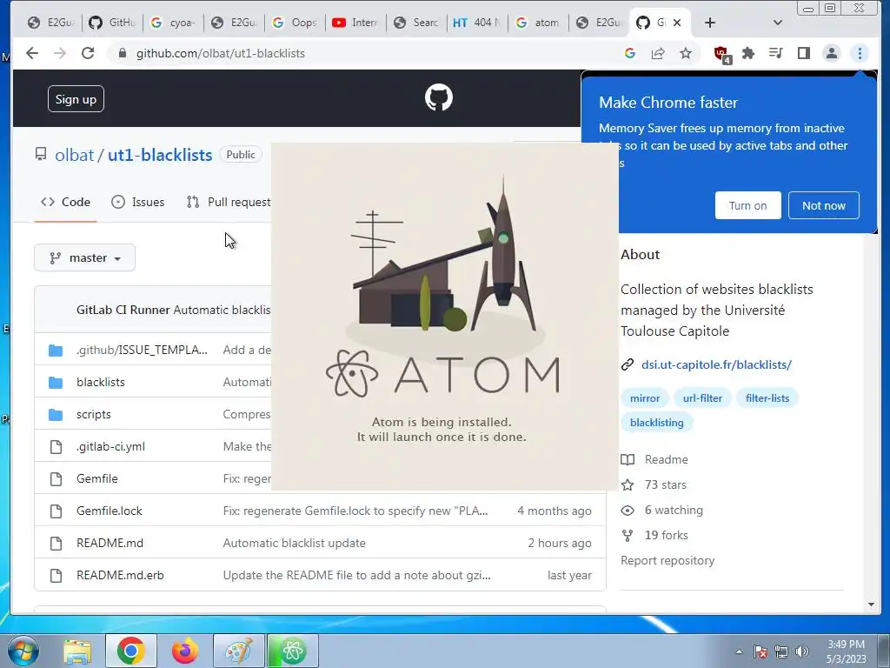Open the master branch dropdown

(x=84, y=257)
